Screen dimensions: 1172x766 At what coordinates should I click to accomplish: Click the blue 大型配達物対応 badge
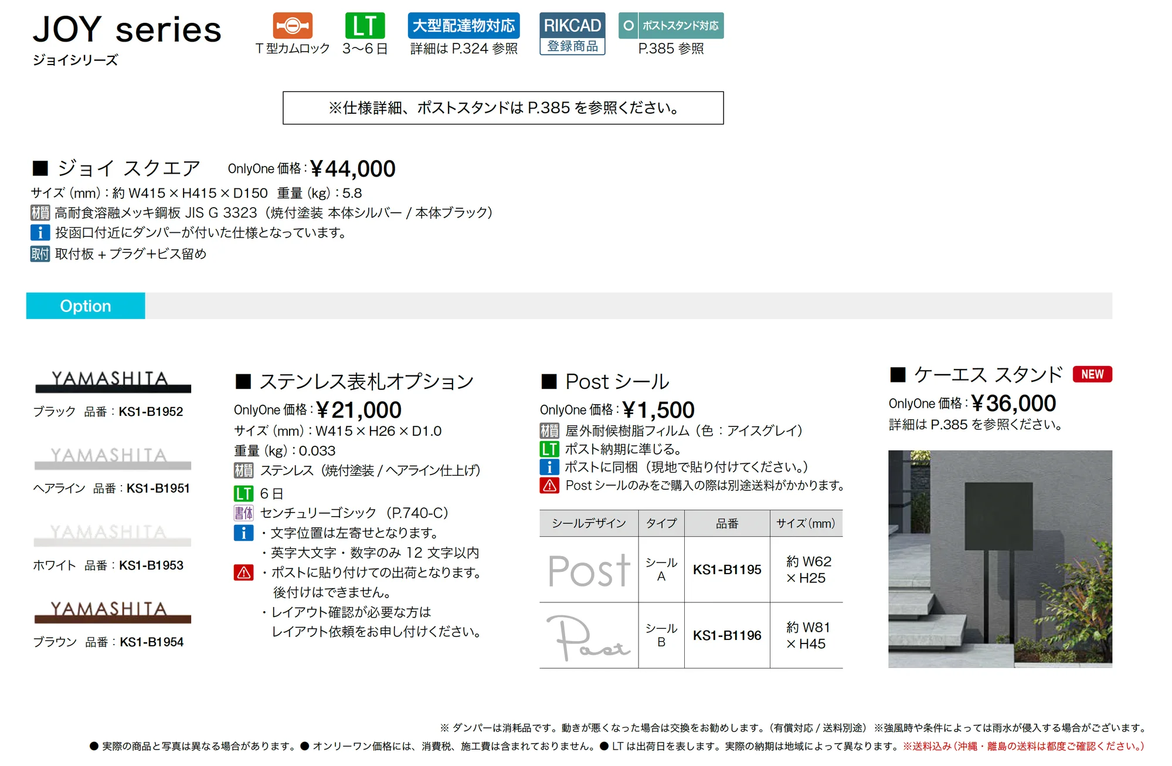[464, 25]
